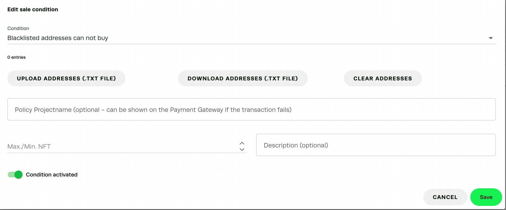Click Upload Addresses (.txt file) button

point(66,78)
